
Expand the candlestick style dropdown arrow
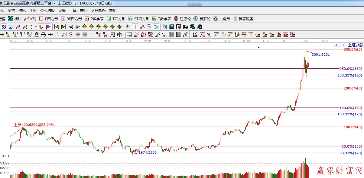[36, 27]
